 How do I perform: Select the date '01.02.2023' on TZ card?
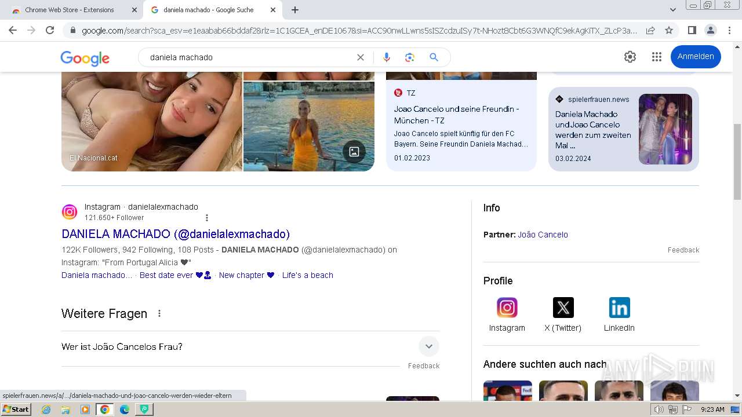click(412, 158)
